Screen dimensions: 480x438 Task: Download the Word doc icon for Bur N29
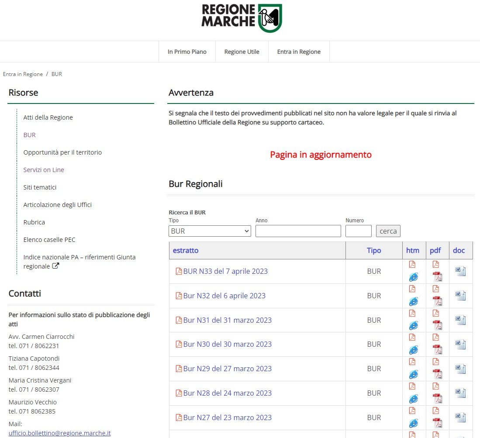(460, 369)
